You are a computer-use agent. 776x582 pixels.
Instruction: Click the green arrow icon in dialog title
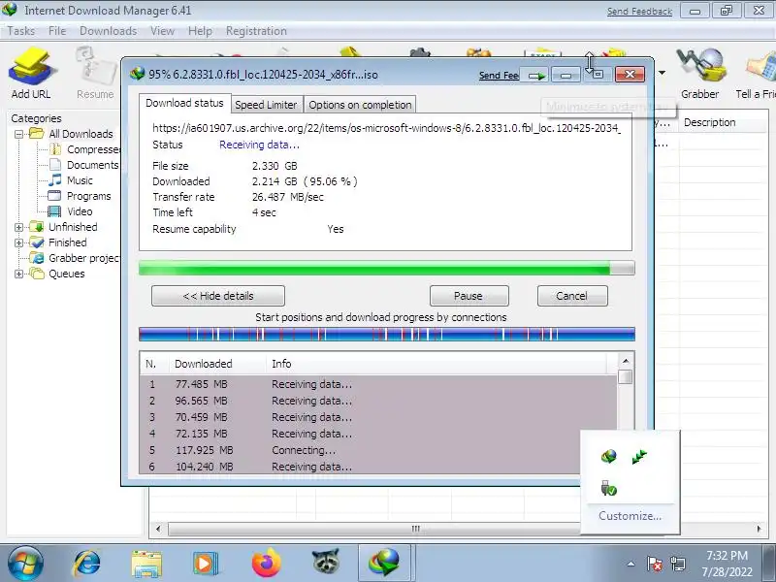[536, 76]
